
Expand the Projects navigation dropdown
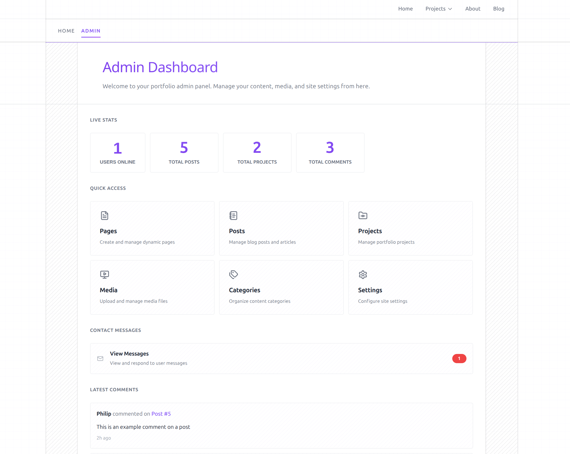tap(438, 9)
